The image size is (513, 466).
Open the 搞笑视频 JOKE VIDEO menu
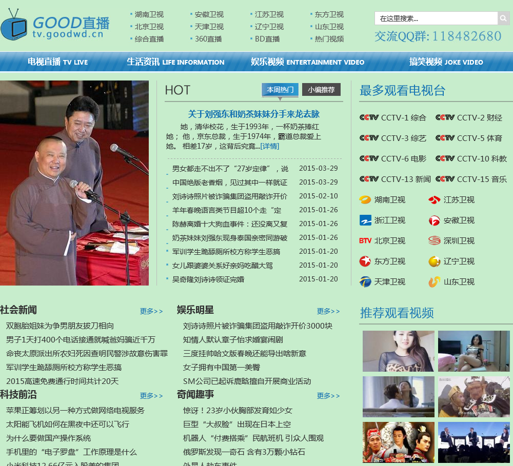tap(446, 62)
